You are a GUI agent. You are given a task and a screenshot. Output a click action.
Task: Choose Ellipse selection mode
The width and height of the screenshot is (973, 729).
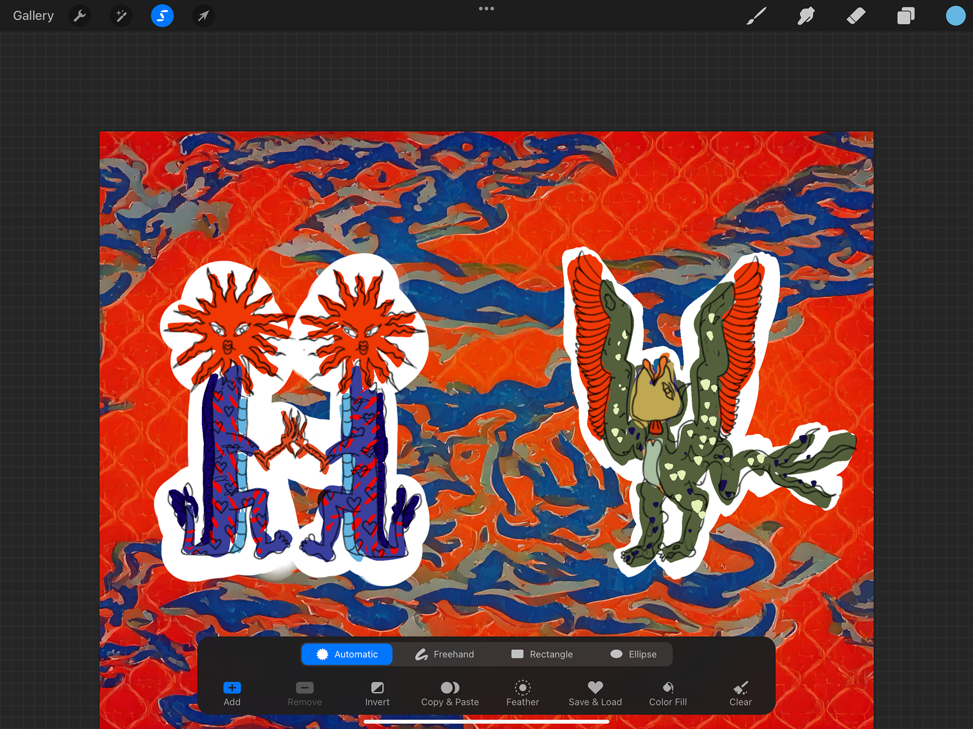tap(633, 654)
